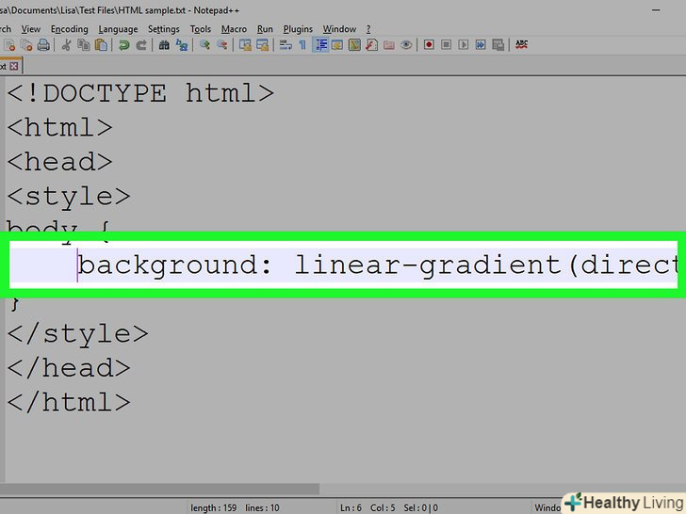
Task: Click the Run macro multiple times icon
Action: (x=481, y=44)
